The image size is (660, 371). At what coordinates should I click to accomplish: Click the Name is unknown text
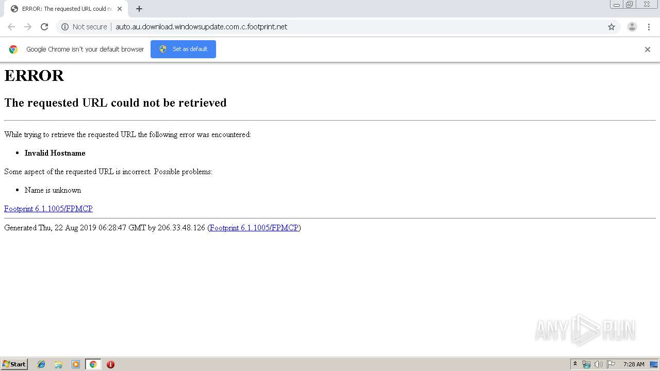click(x=53, y=190)
